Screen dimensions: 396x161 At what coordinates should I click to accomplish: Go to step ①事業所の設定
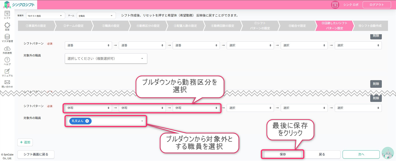36,26
